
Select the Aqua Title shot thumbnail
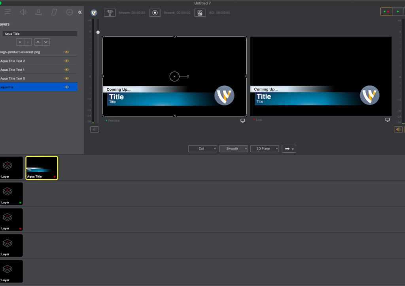(x=42, y=168)
